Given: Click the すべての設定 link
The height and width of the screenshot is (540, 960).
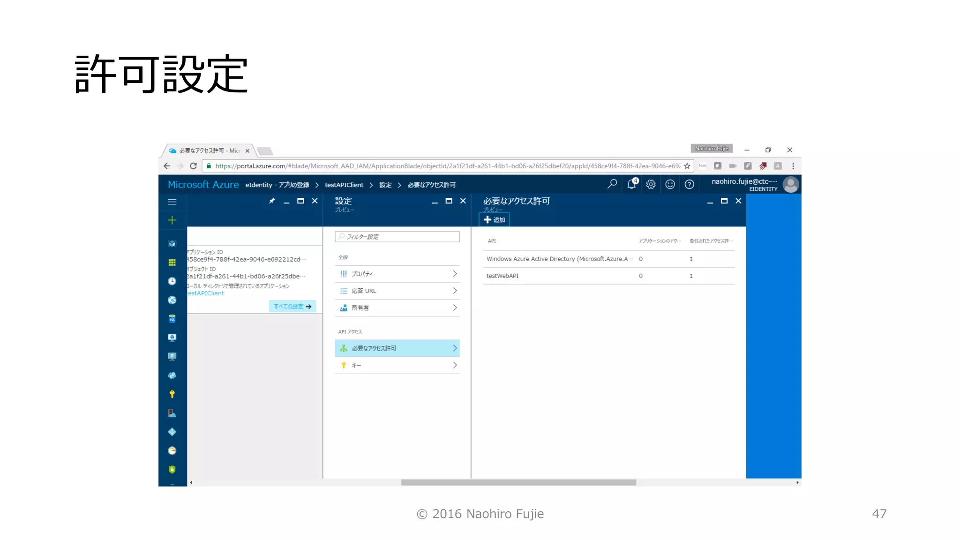Looking at the screenshot, I should click(292, 306).
